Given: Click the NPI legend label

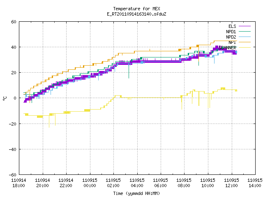Looking at the screenshot, I should pos(232,42).
